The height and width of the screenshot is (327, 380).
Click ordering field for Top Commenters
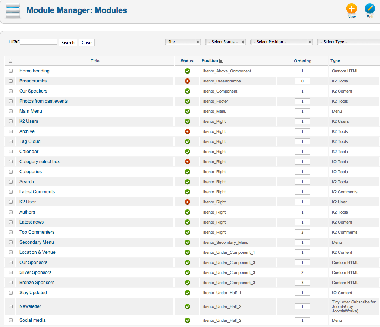coord(302,232)
